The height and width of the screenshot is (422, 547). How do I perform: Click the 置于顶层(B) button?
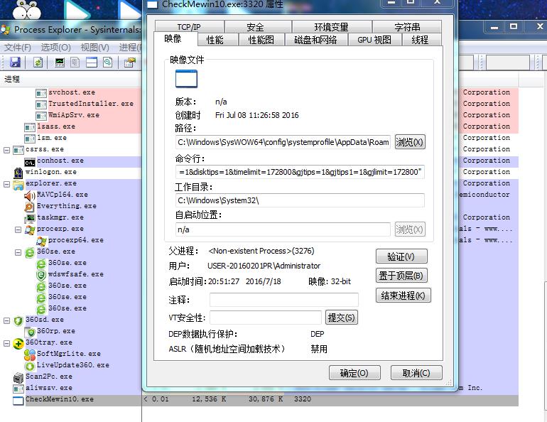[x=401, y=276]
